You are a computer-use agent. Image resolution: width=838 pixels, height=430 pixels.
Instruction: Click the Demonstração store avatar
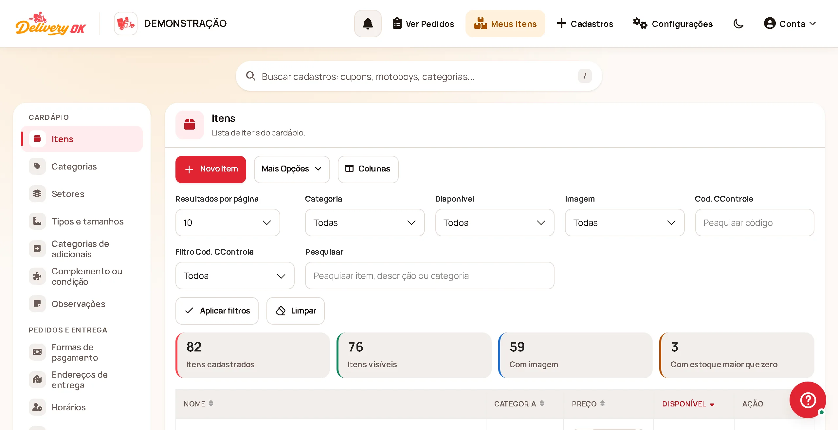pyautogui.click(x=126, y=24)
